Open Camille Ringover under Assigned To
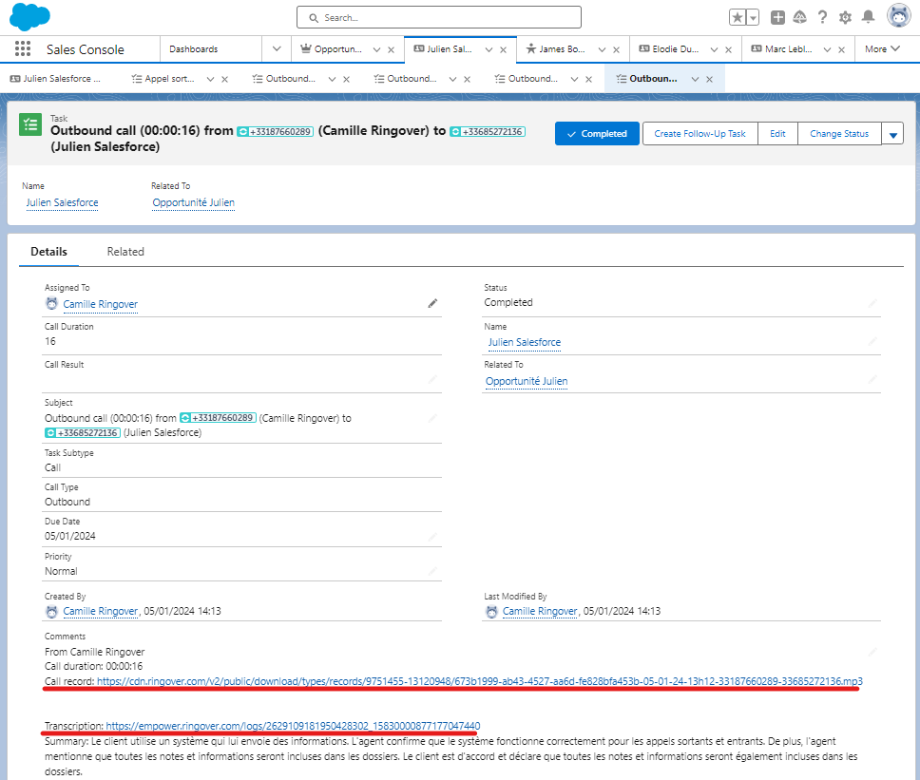 (x=101, y=304)
